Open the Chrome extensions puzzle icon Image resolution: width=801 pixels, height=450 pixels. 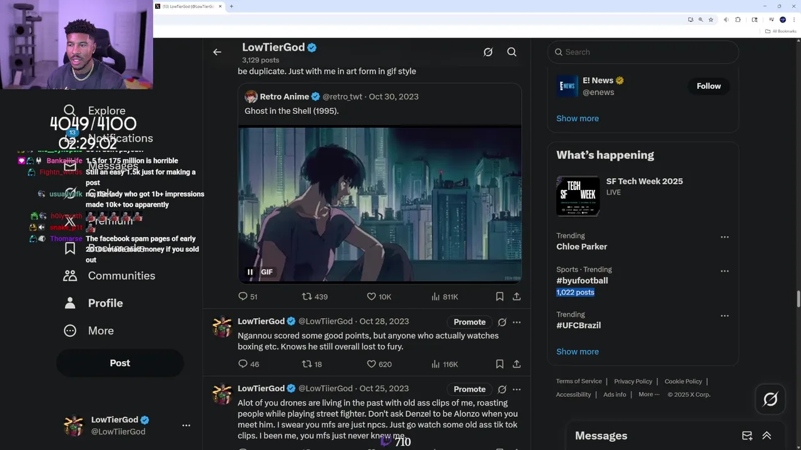[738, 20]
